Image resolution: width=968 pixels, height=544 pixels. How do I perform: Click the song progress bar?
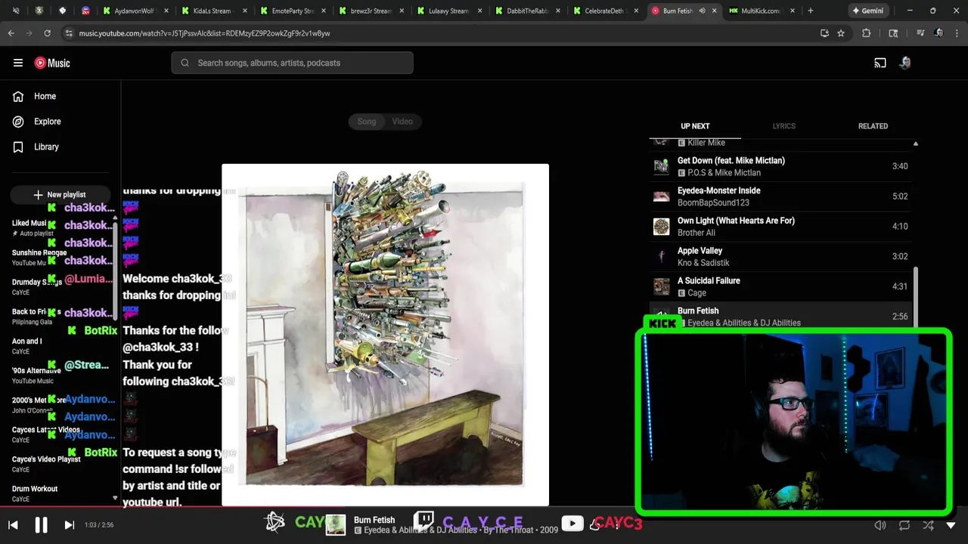click(484, 506)
